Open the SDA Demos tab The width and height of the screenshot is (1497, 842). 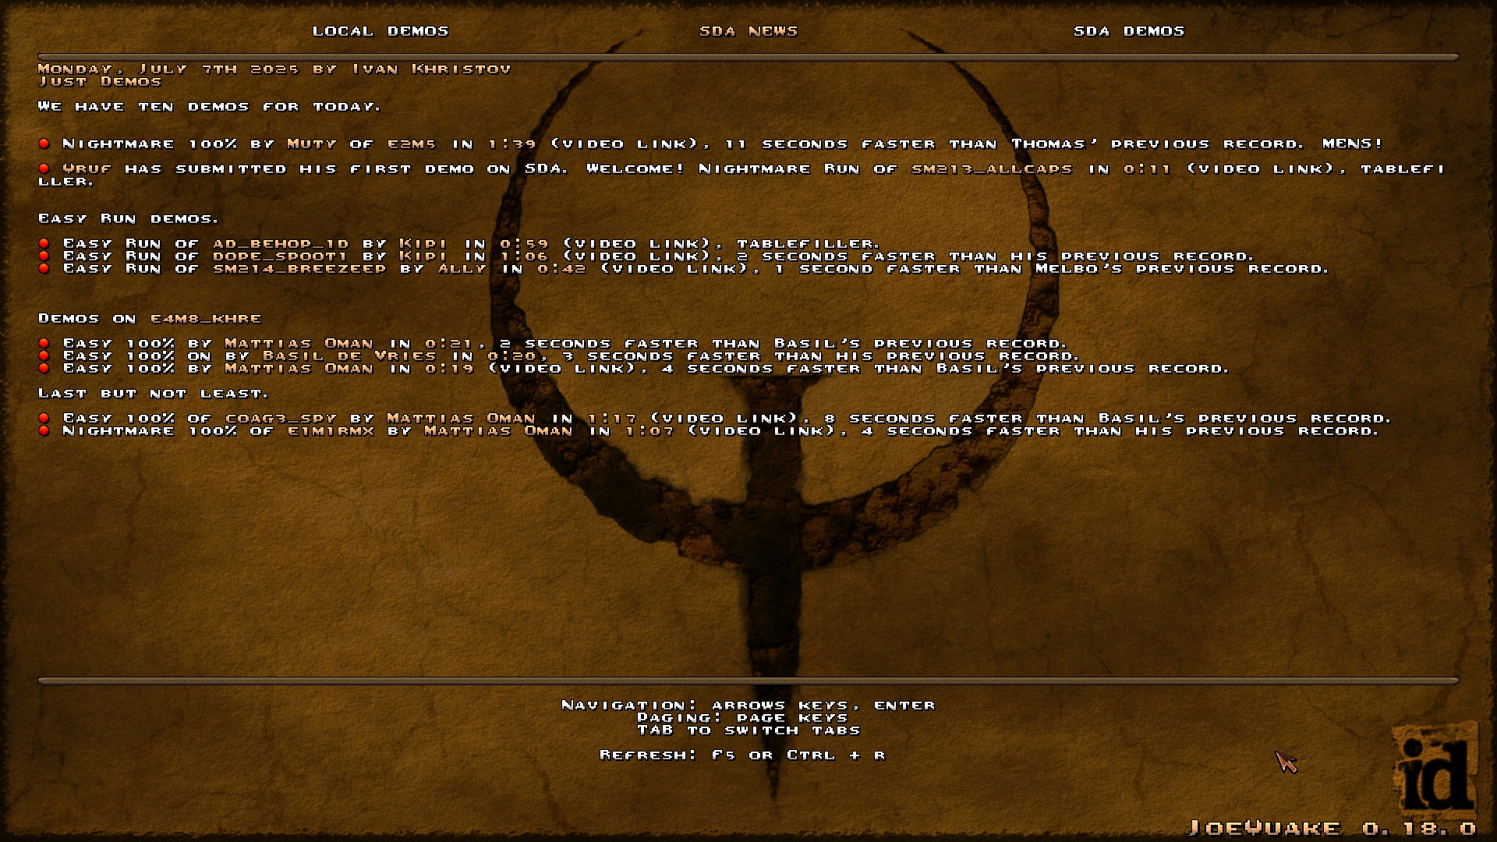point(1129,31)
